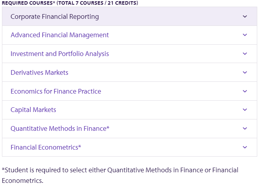Click the Derivatives Markets chevron arrow
260x186 pixels.
click(245, 72)
